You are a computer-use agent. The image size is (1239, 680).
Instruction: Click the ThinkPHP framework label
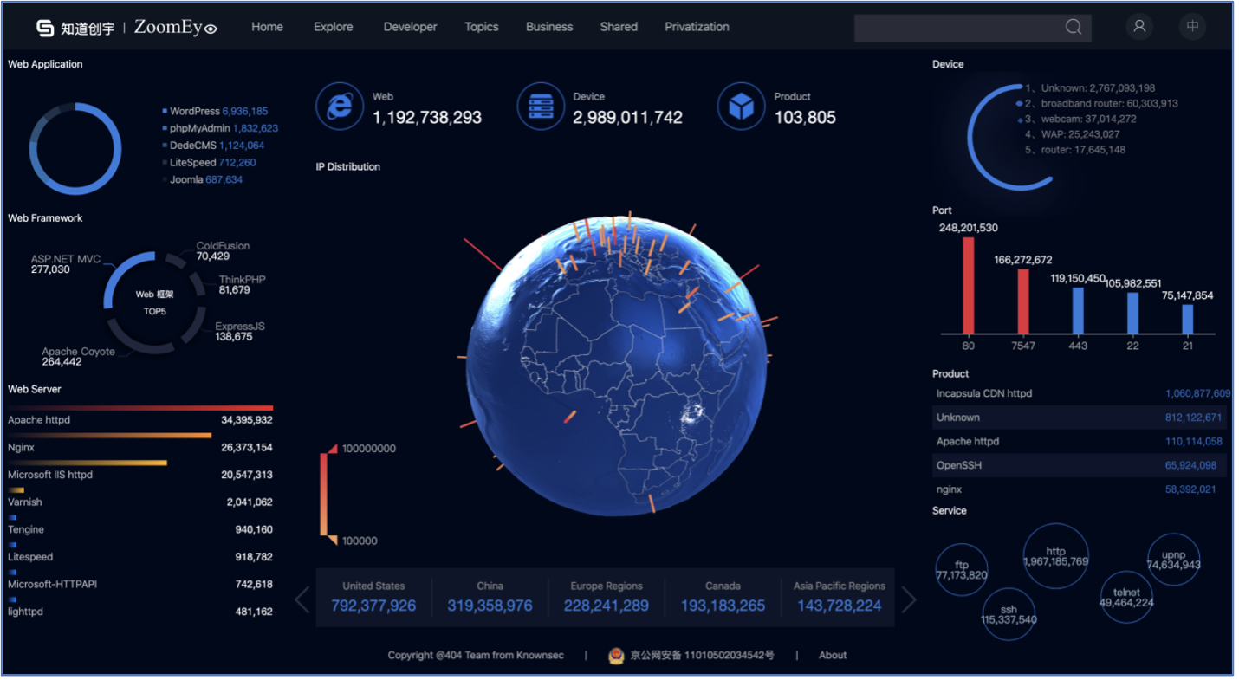(x=242, y=285)
